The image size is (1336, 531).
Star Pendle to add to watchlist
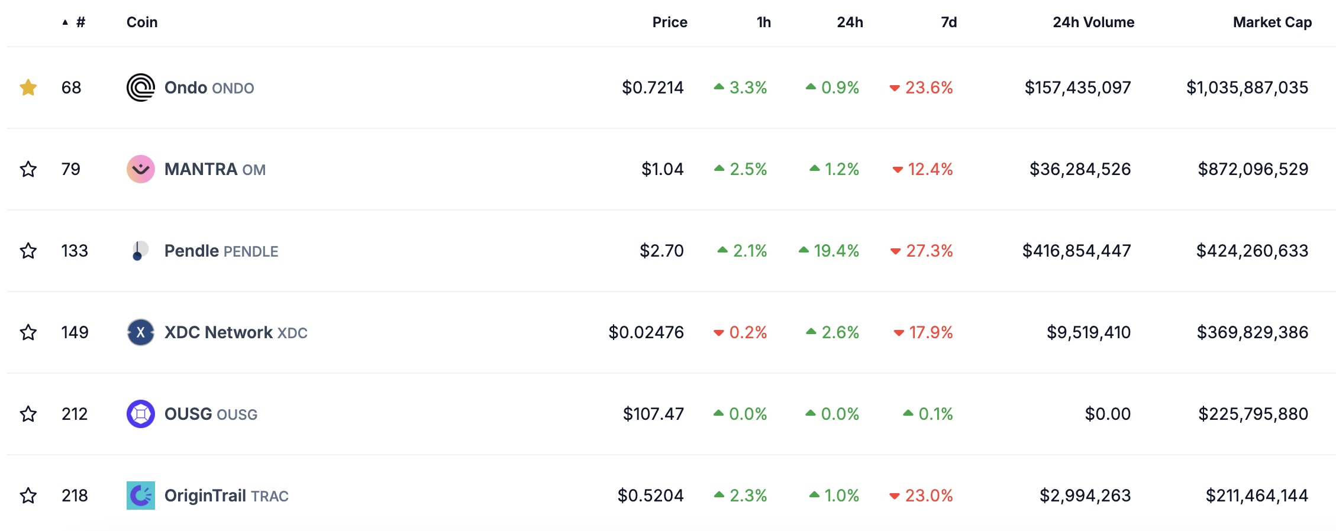pyautogui.click(x=28, y=251)
